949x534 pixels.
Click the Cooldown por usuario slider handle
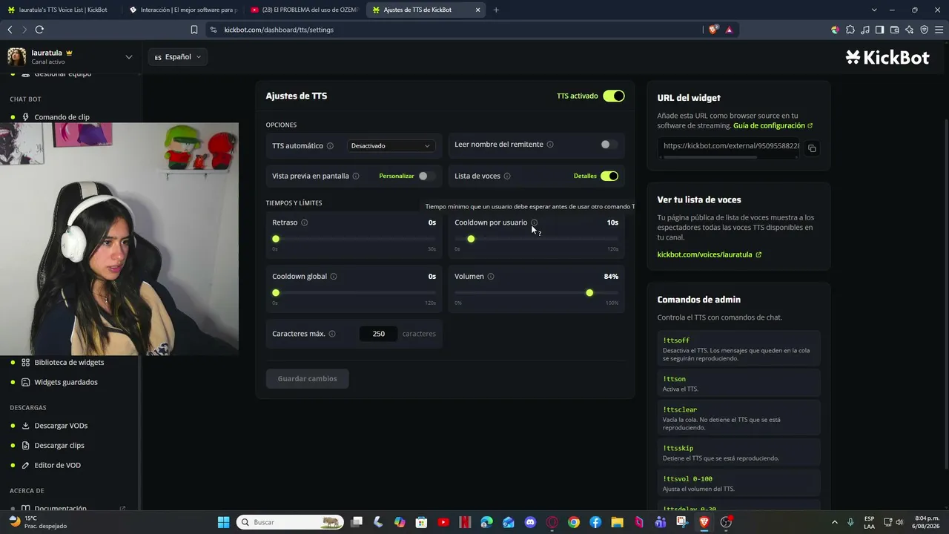(x=471, y=239)
